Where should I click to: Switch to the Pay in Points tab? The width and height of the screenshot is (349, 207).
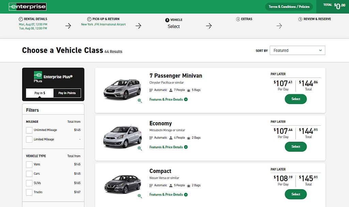click(x=67, y=93)
